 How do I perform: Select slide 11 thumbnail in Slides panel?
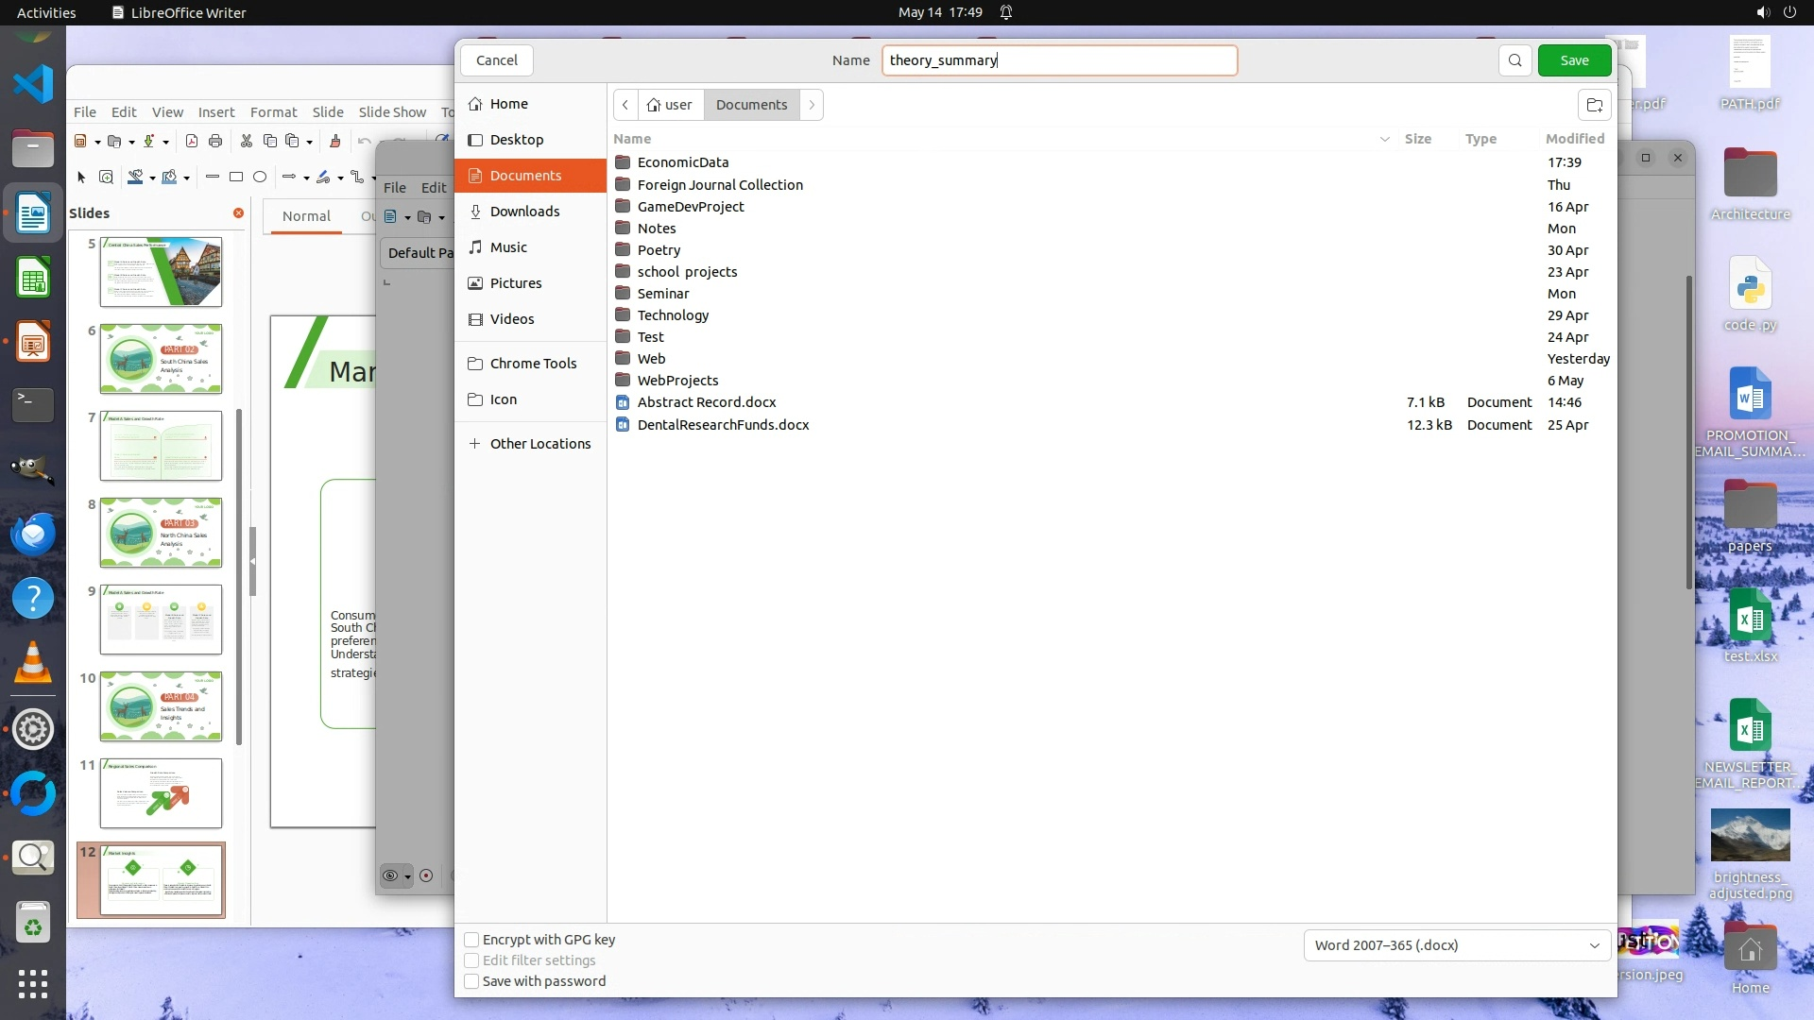[161, 793]
